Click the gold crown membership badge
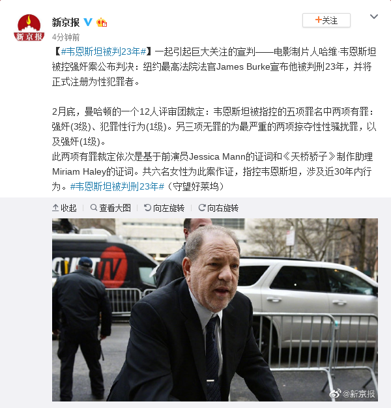This screenshot has width=391, height=408. 102,22
